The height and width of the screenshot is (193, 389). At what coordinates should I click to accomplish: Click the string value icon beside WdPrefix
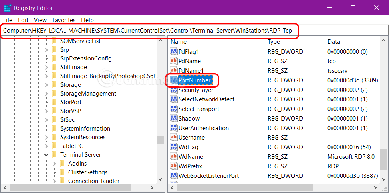[174, 166]
